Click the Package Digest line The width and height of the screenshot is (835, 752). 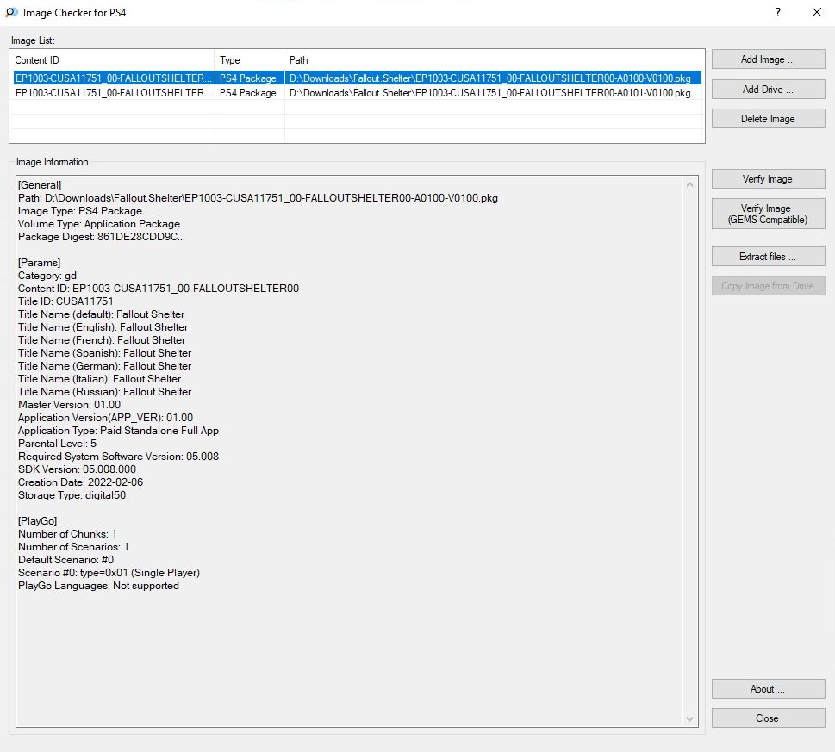[x=101, y=237]
